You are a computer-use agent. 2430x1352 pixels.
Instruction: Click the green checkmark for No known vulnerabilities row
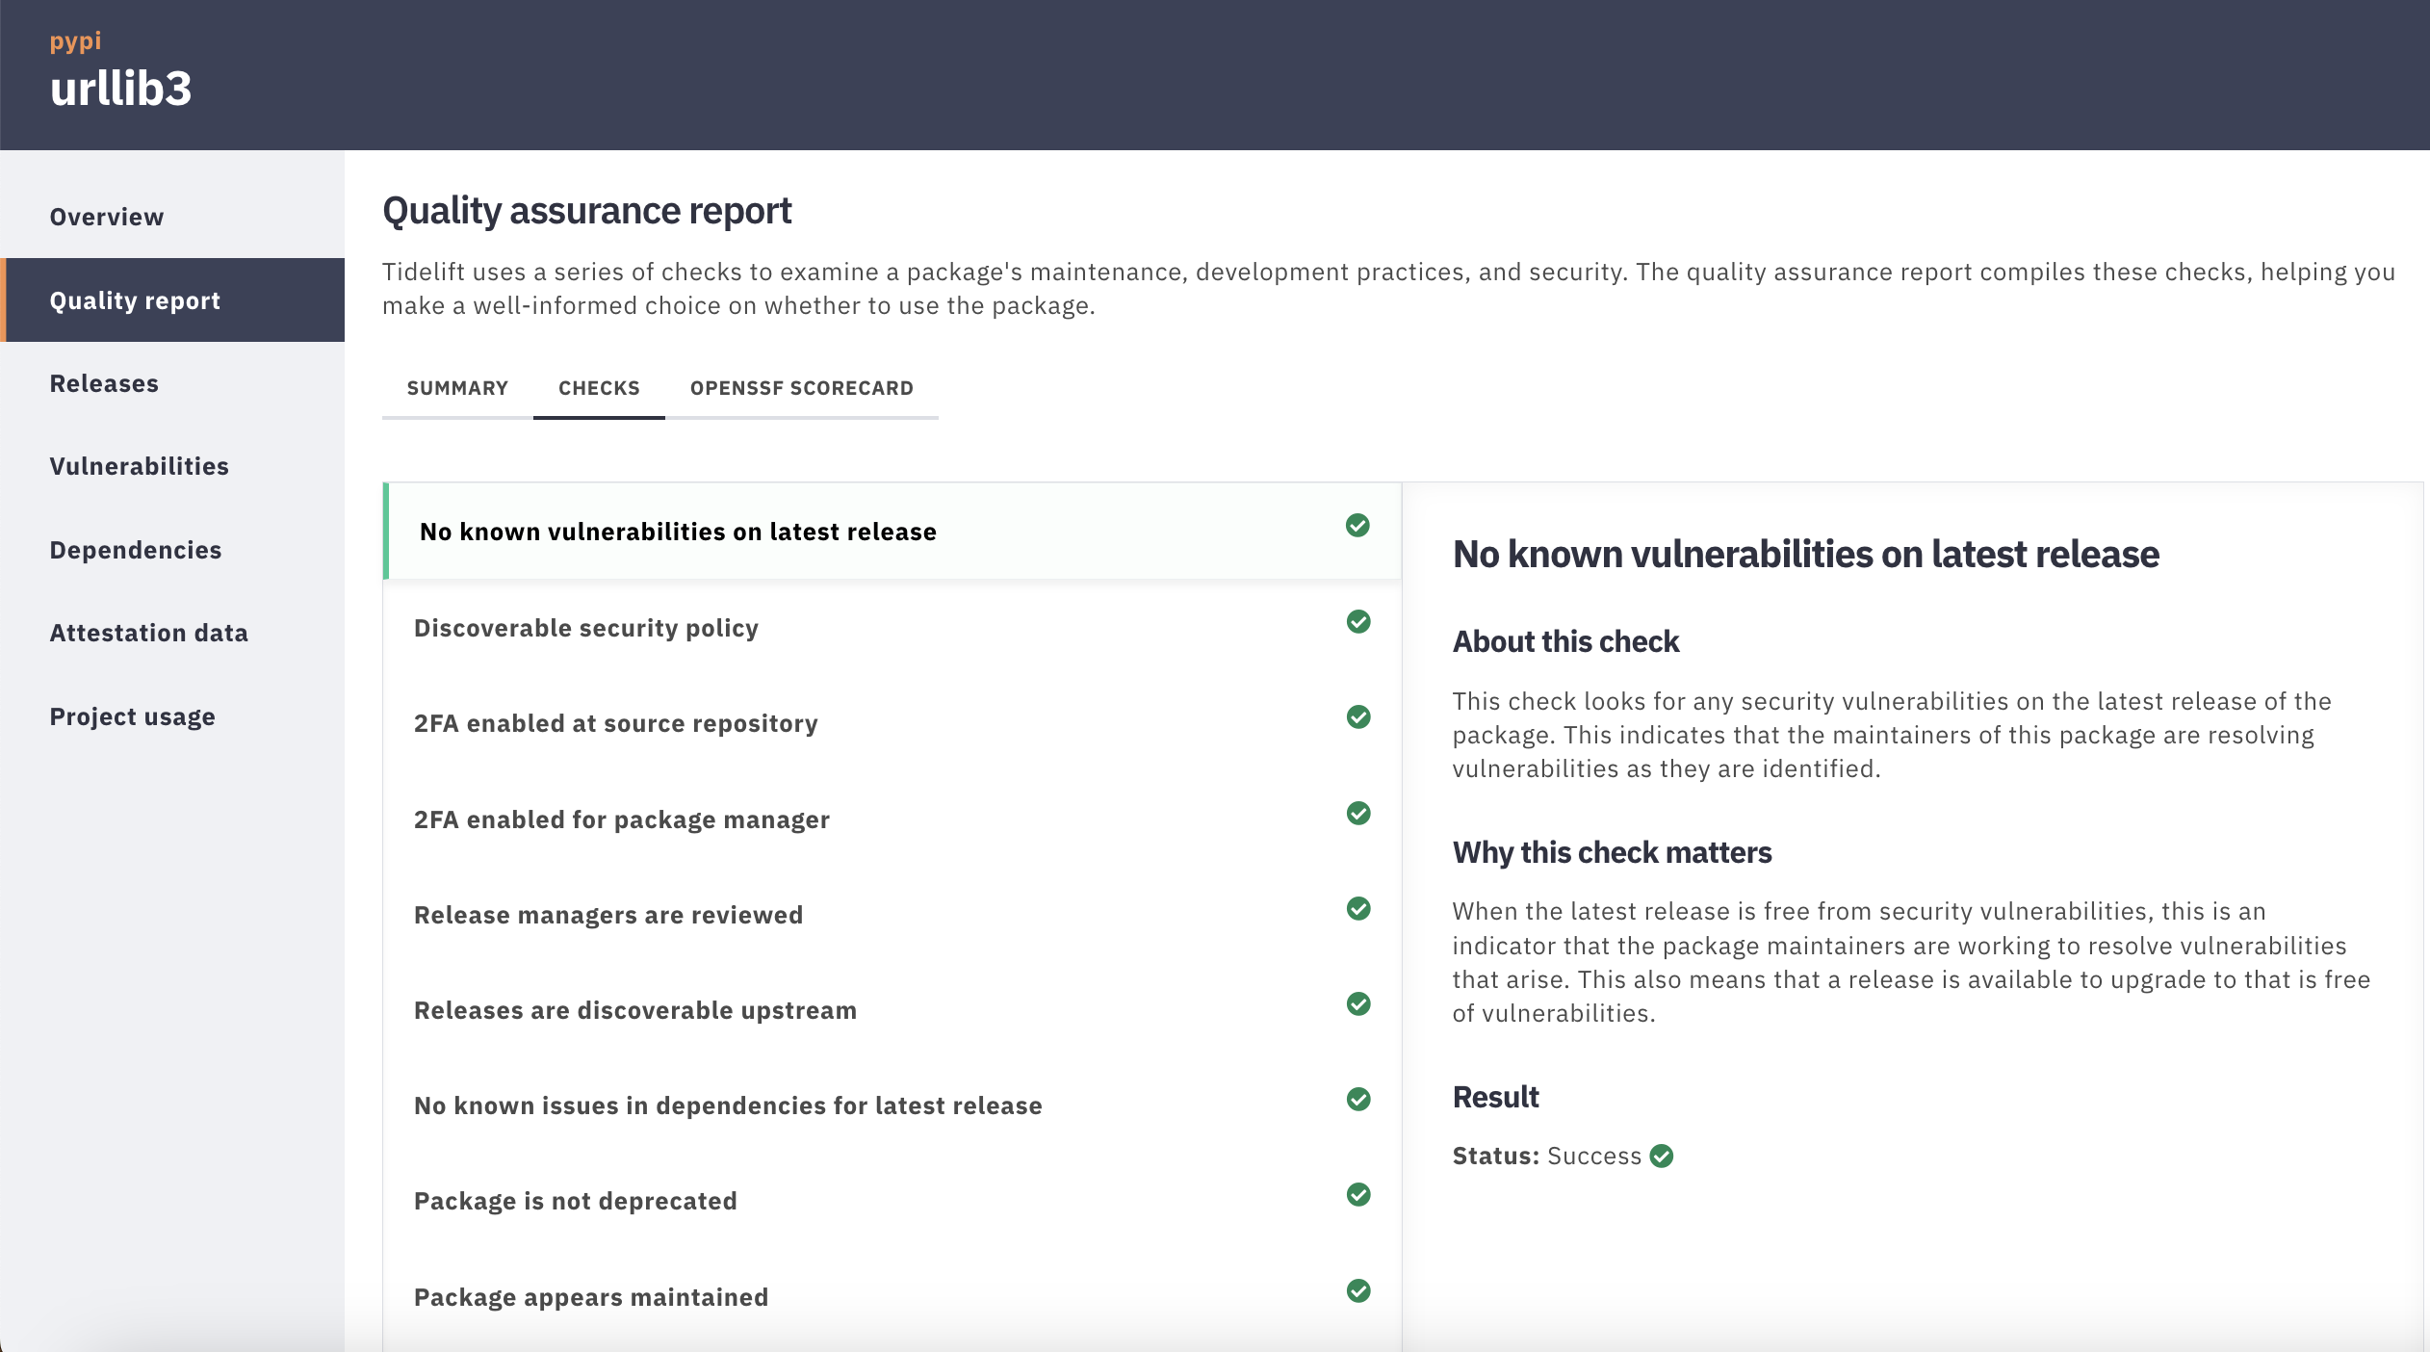(x=1357, y=525)
